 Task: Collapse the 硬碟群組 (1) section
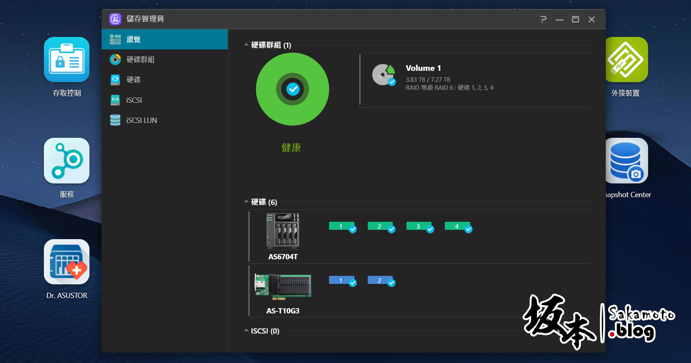click(x=246, y=45)
